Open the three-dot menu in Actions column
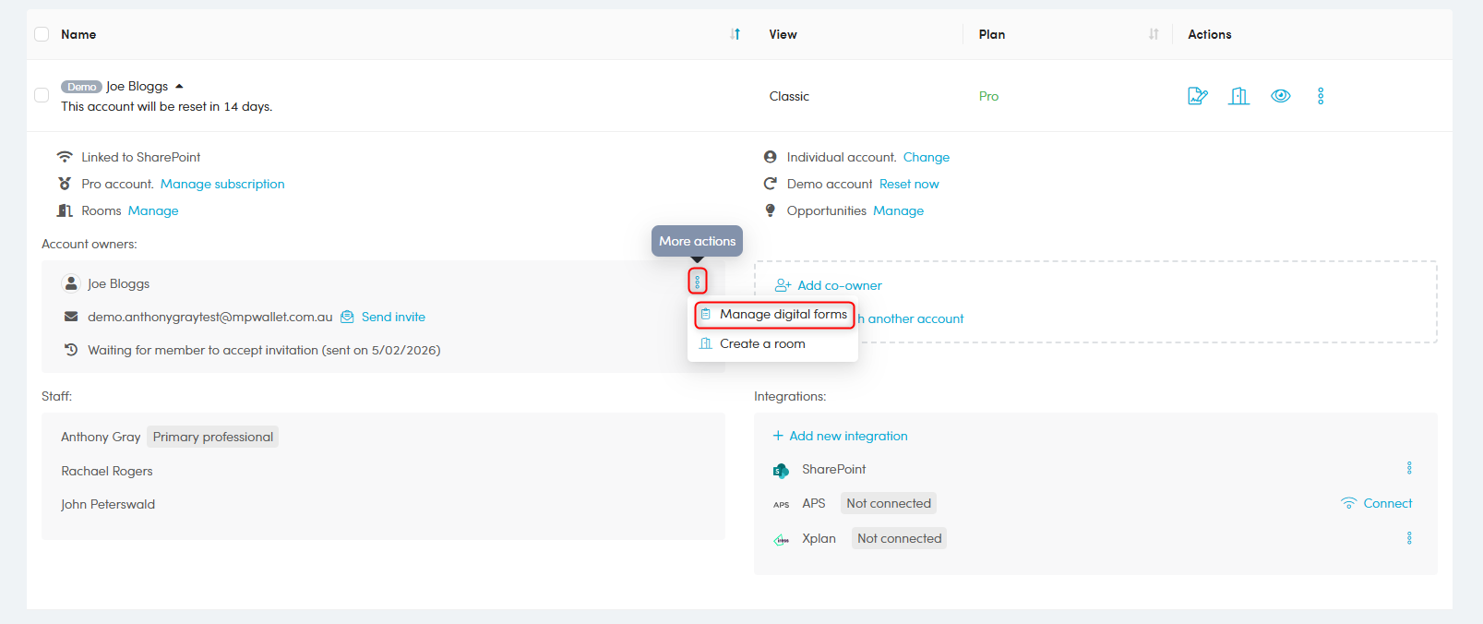Image resolution: width=1483 pixels, height=624 pixels. pos(1321,96)
